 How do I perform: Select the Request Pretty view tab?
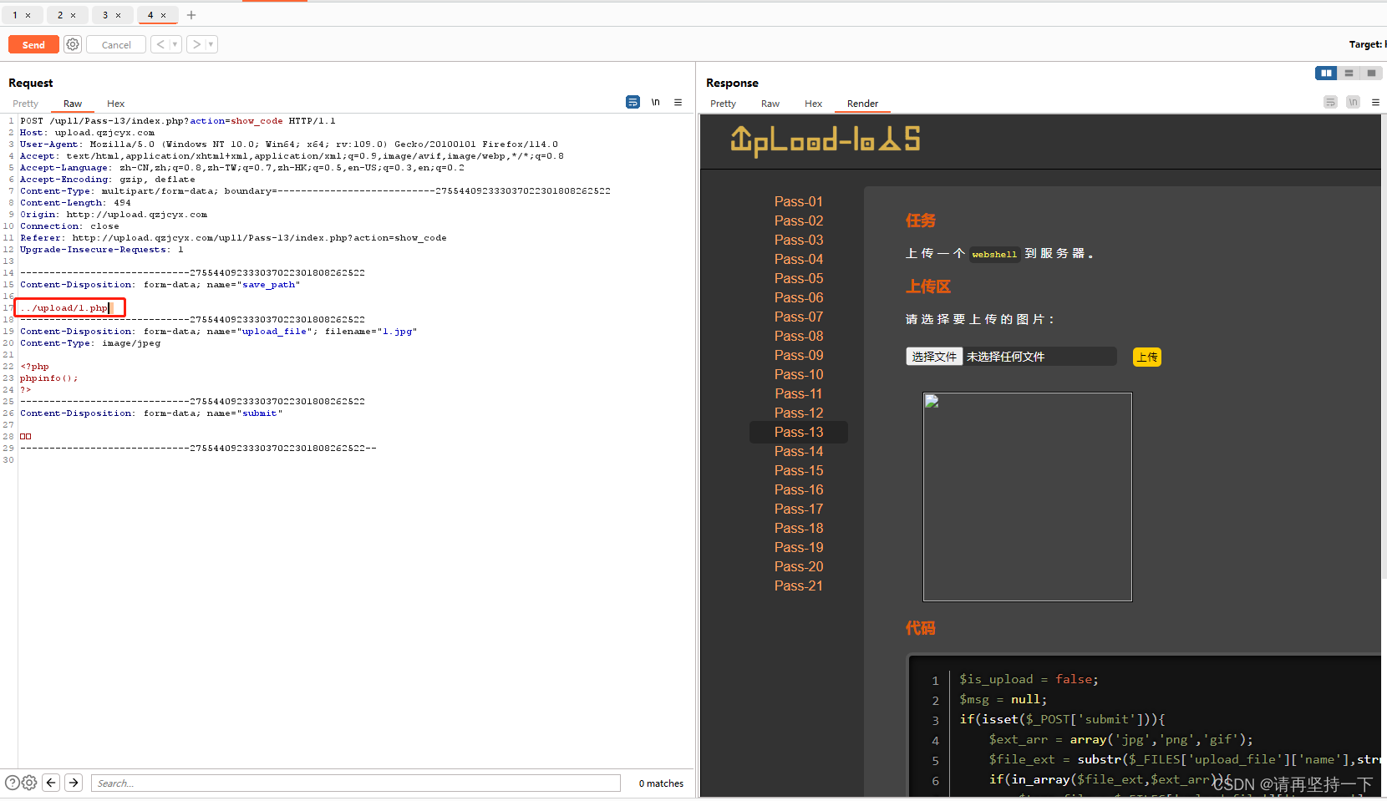[25, 104]
